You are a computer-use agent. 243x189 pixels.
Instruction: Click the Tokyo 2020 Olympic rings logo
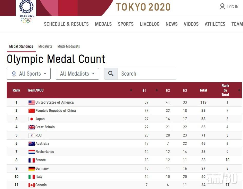point(26,11)
